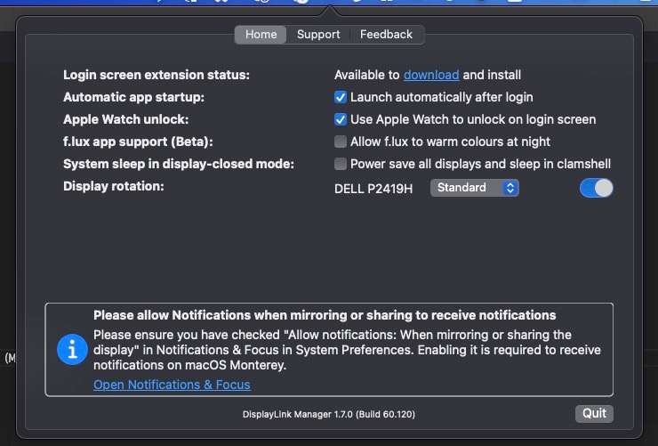
Task: Toggle the DELL P2419H display switch
Action: (x=596, y=188)
